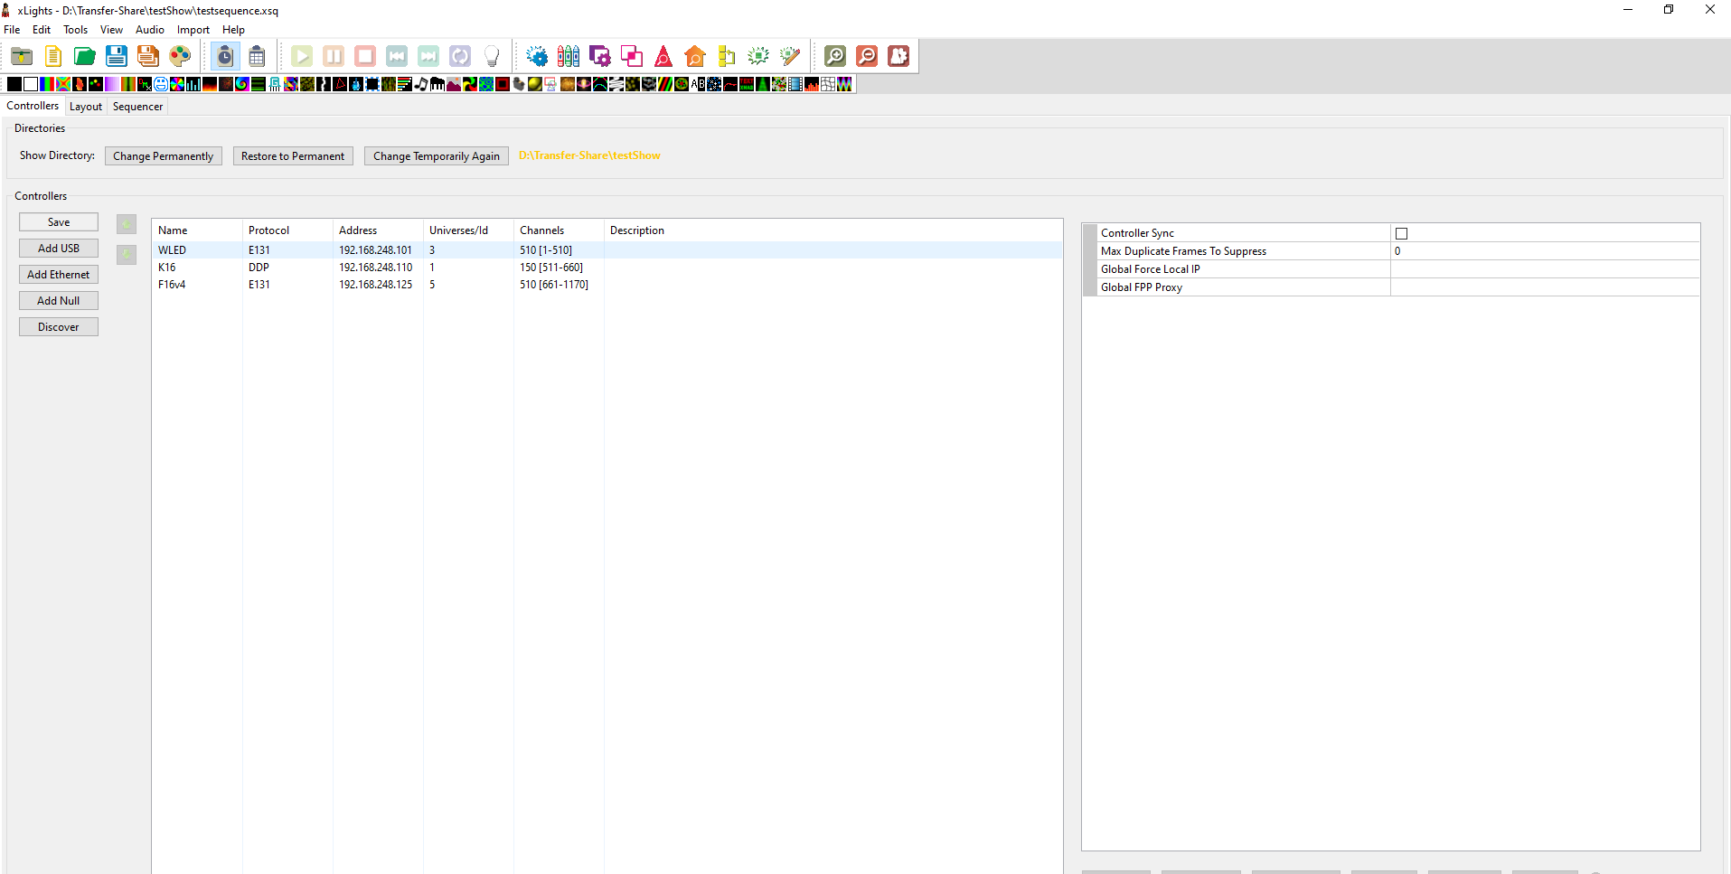Play the sequence
This screenshot has height=874, width=1731.
point(302,56)
